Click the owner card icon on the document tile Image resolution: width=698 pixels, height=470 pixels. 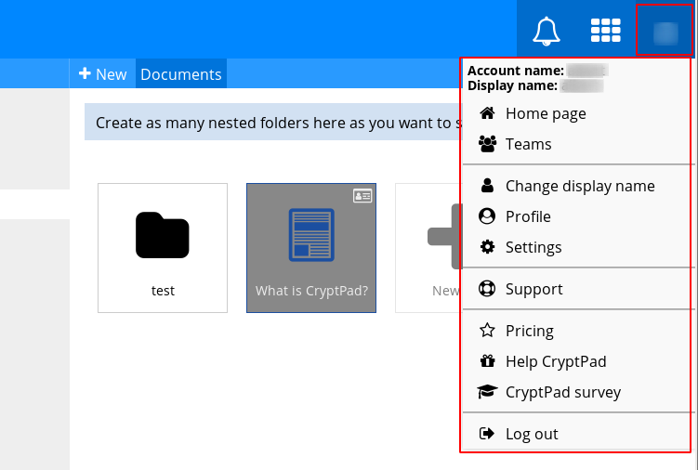pyautogui.click(x=362, y=196)
